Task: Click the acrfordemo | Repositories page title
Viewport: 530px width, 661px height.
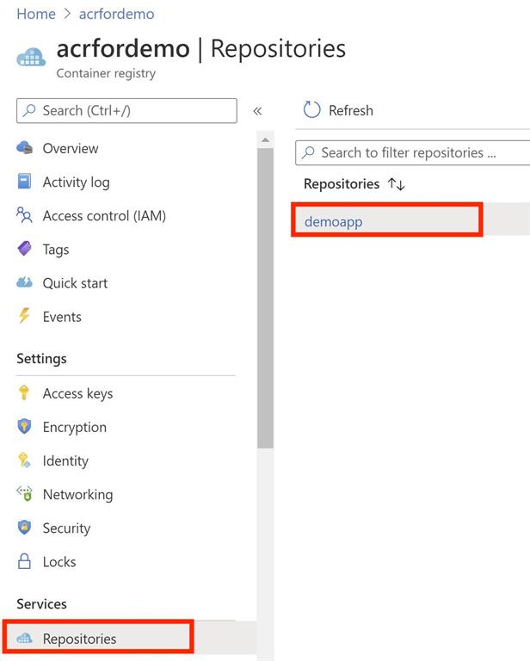Action: (x=201, y=48)
